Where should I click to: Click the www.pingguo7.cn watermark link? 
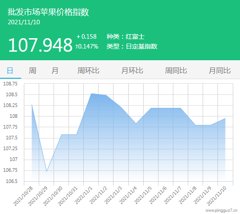222,210
